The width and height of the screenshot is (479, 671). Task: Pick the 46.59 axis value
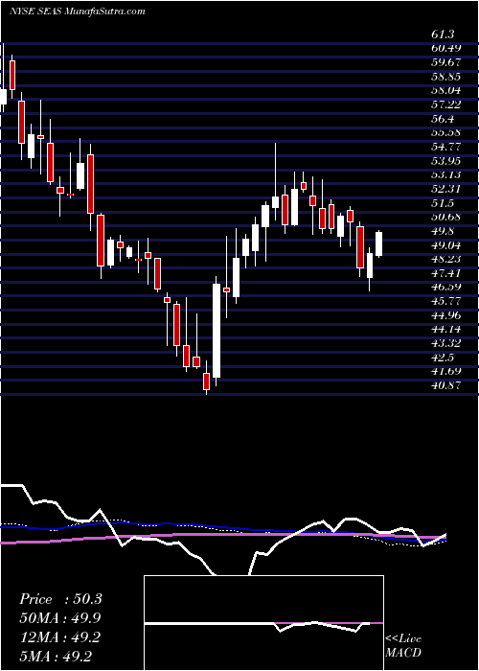(446, 288)
